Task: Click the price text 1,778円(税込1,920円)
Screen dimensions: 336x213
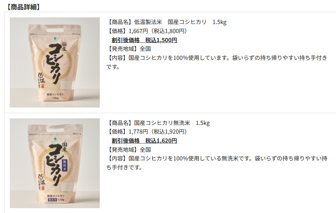Action: [x=157, y=132]
